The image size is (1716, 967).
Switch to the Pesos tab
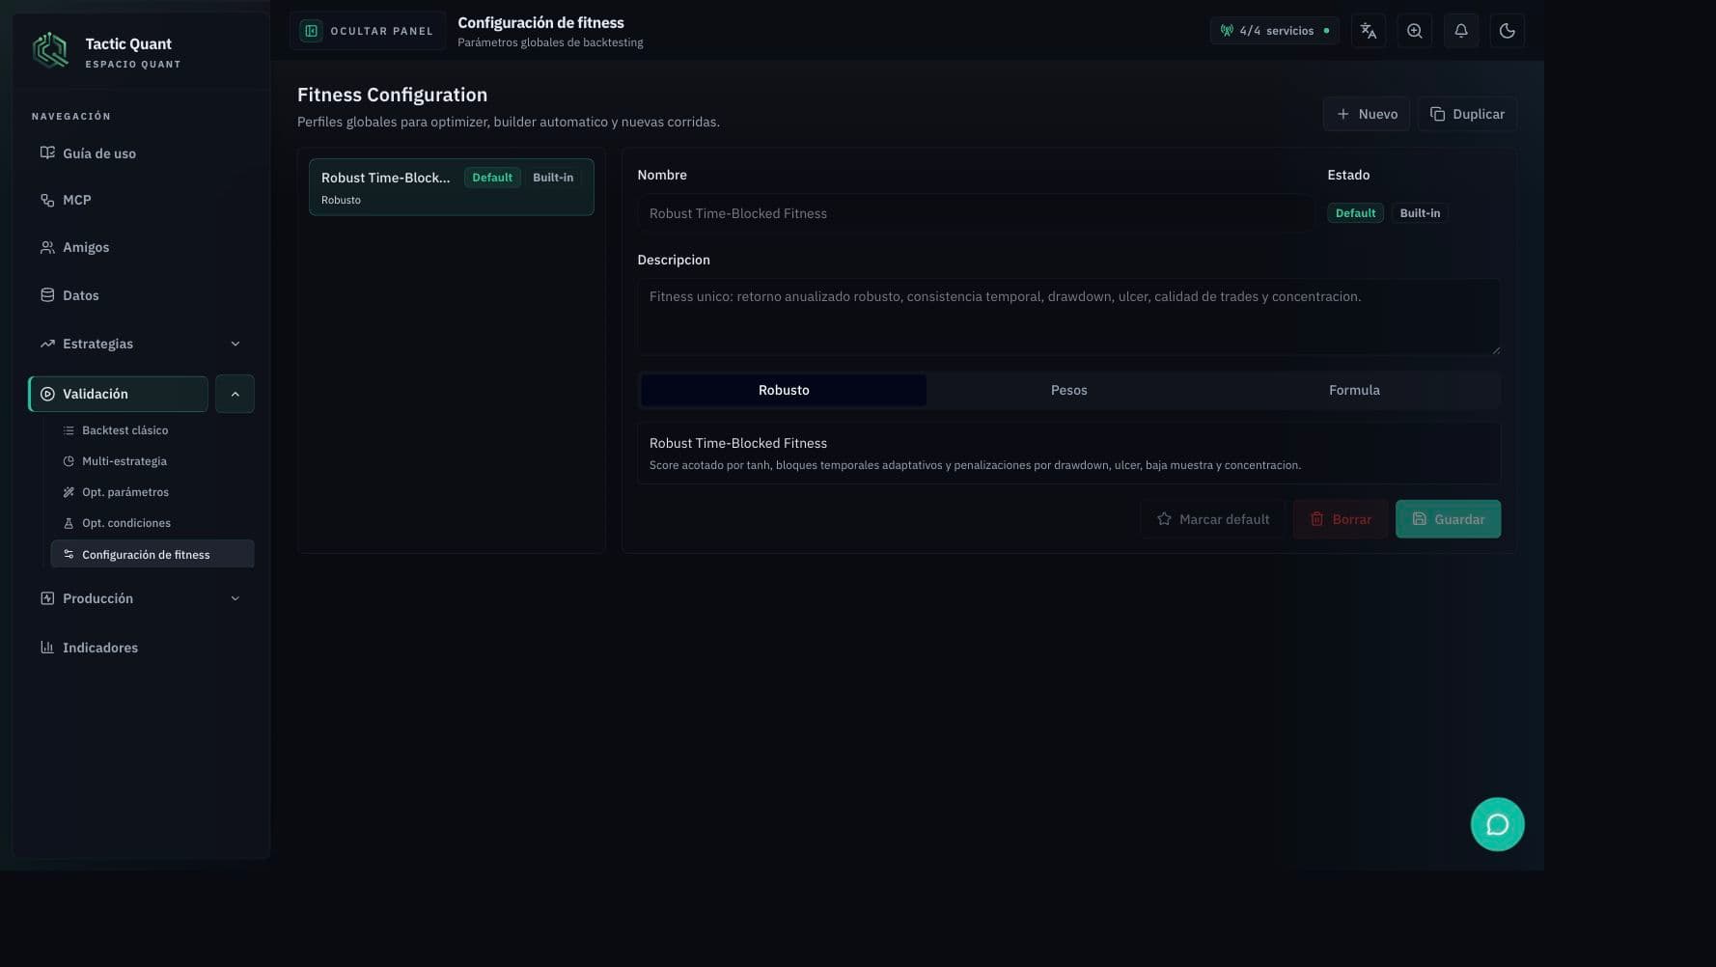(x=1068, y=390)
